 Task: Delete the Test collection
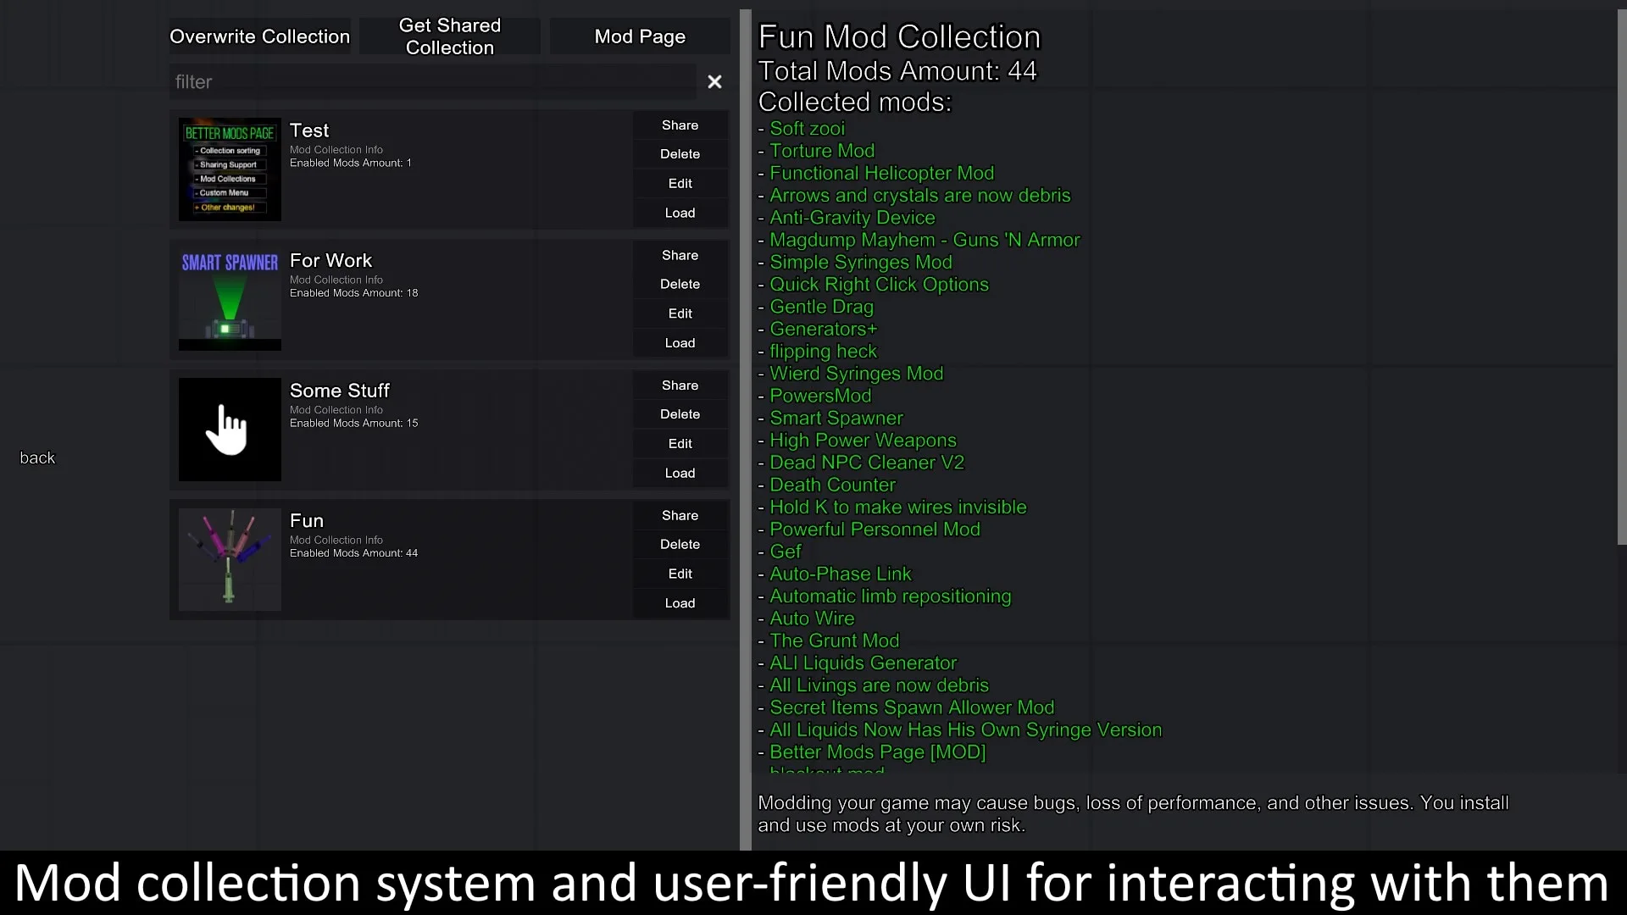click(x=680, y=154)
